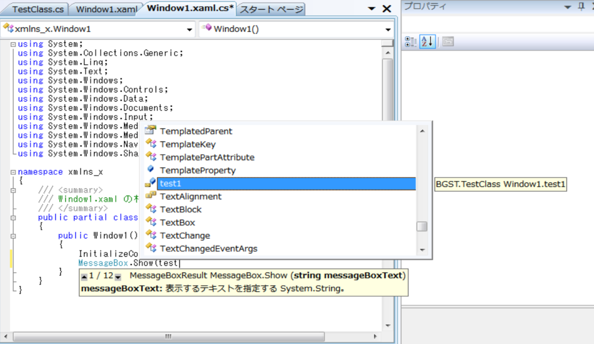
Task: Click the TextChangedEventArgs class icon
Action: click(x=150, y=247)
